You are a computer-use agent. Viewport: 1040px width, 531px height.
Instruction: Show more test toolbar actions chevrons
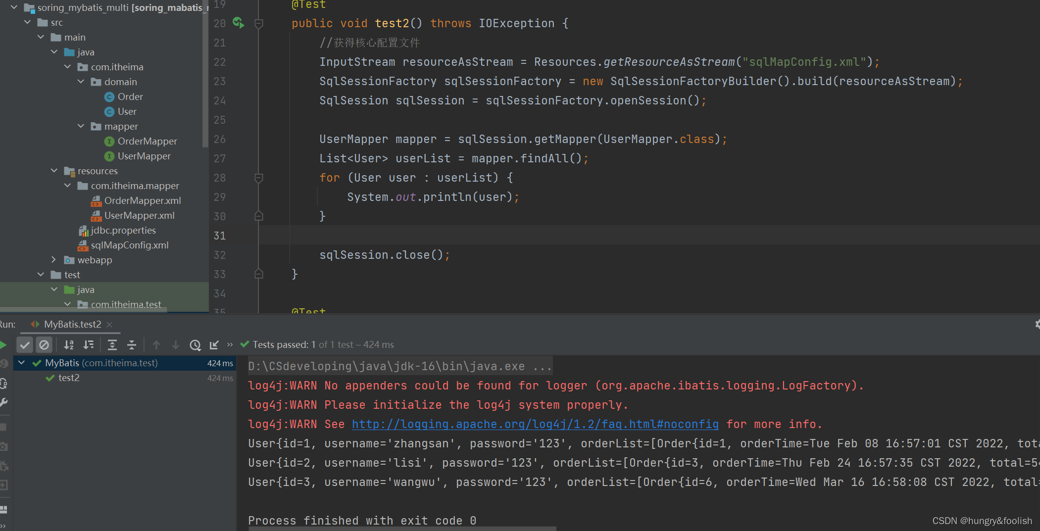click(230, 344)
